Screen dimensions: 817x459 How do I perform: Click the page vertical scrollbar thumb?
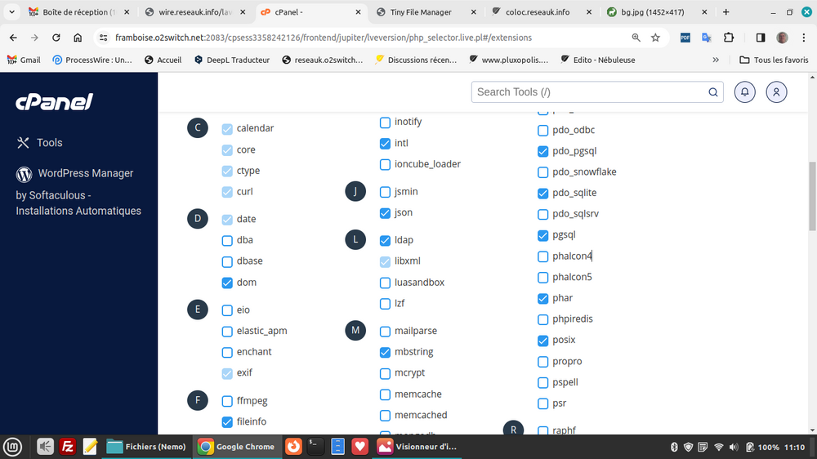[812, 195]
